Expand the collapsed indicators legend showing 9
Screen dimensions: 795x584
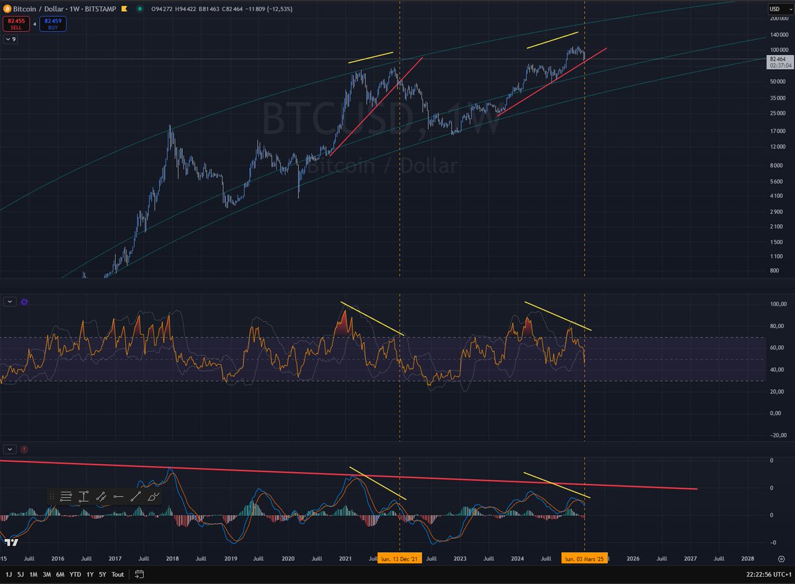[x=11, y=40]
